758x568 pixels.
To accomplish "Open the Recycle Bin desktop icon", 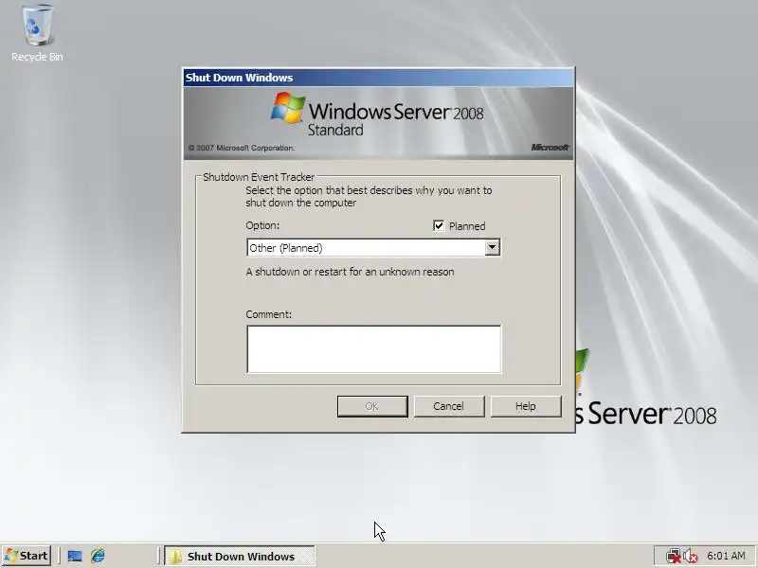I will click(x=37, y=33).
